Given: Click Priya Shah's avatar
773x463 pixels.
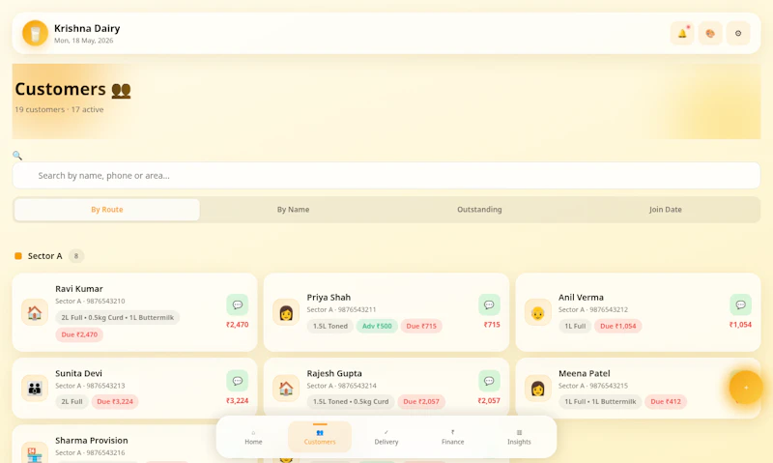Looking at the screenshot, I should pos(286,312).
